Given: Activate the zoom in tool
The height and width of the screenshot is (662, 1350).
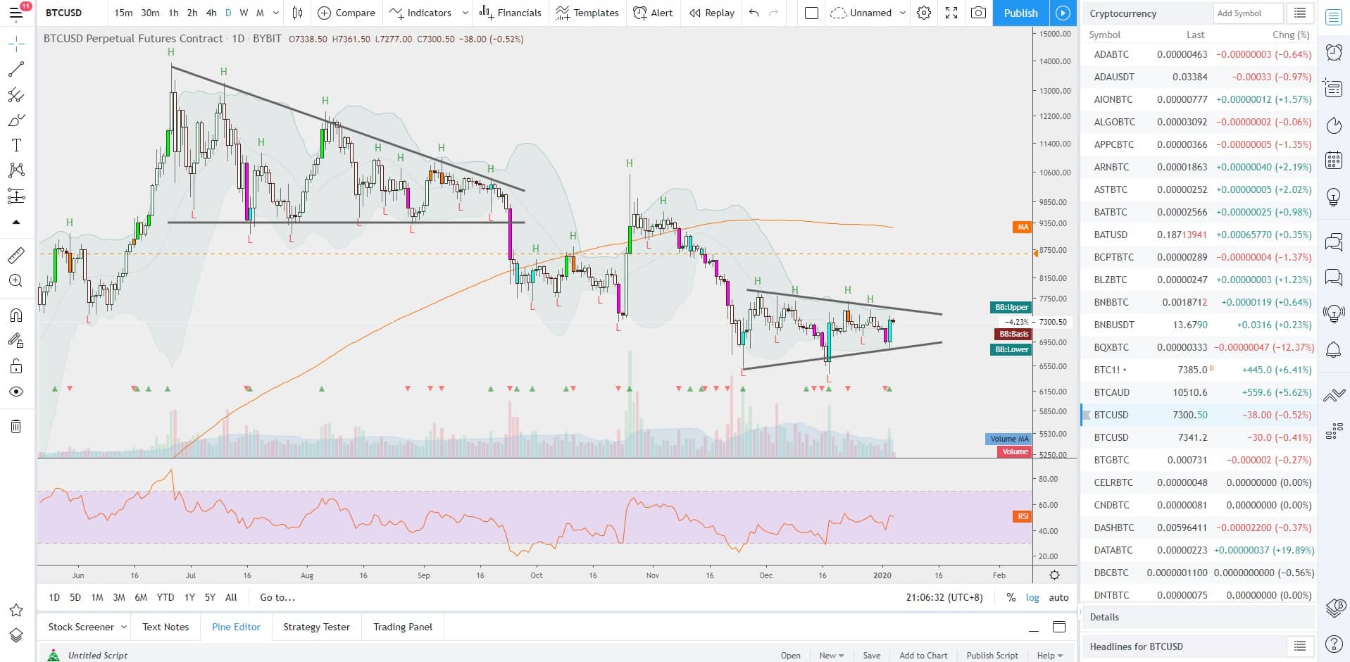Looking at the screenshot, I should coord(16,280).
